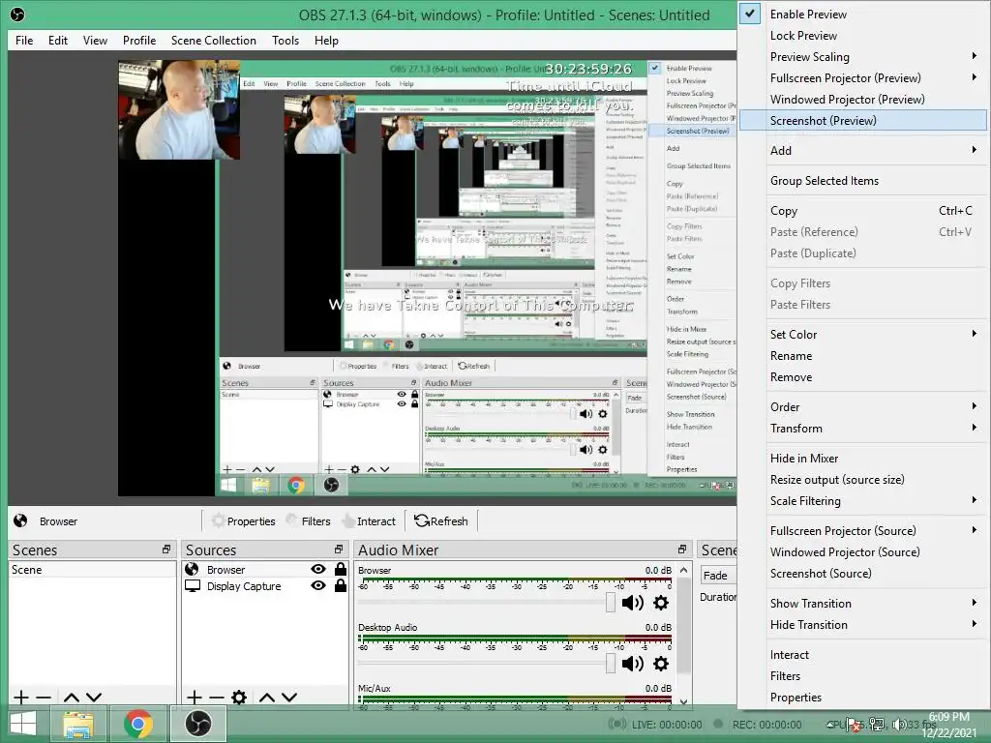
Task: Expand the Set Color submenu
Action: [x=862, y=334]
